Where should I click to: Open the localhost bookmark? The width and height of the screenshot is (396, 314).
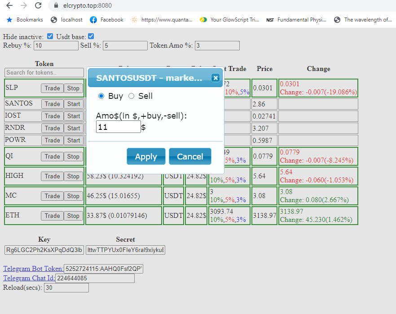coord(66,20)
